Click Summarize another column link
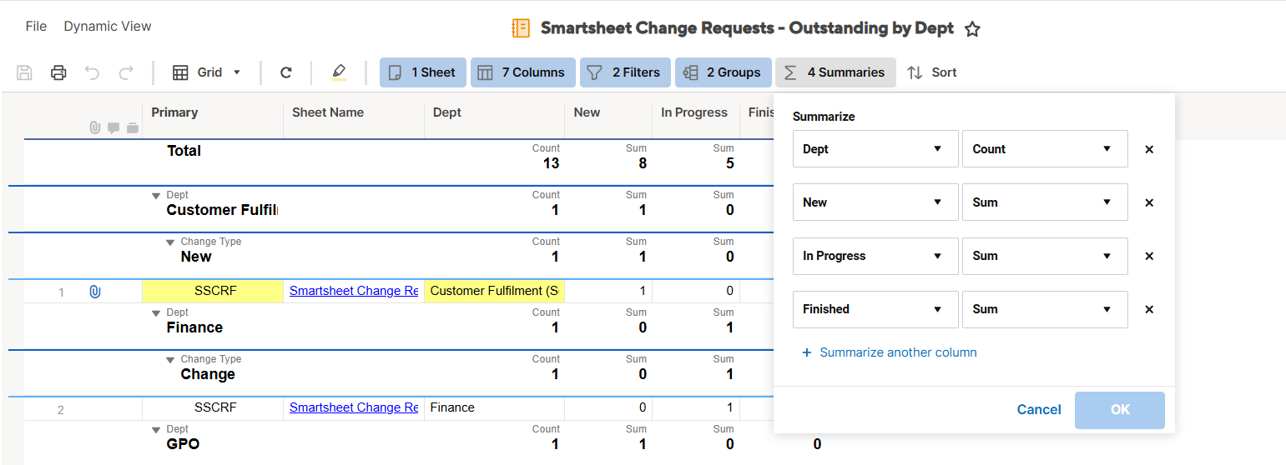The width and height of the screenshot is (1286, 465). (x=890, y=352)
